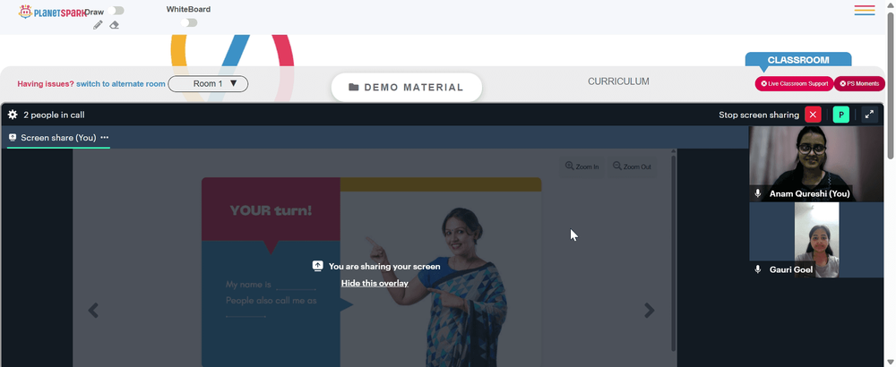Open the Demo Material tab

coord(406,88)
